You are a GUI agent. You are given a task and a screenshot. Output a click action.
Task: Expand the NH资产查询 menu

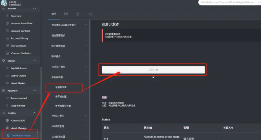[86, 126]
